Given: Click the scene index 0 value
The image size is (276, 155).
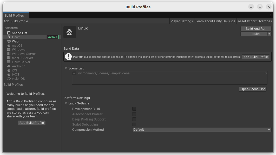Looking at the screenshot, I should 265,73.
